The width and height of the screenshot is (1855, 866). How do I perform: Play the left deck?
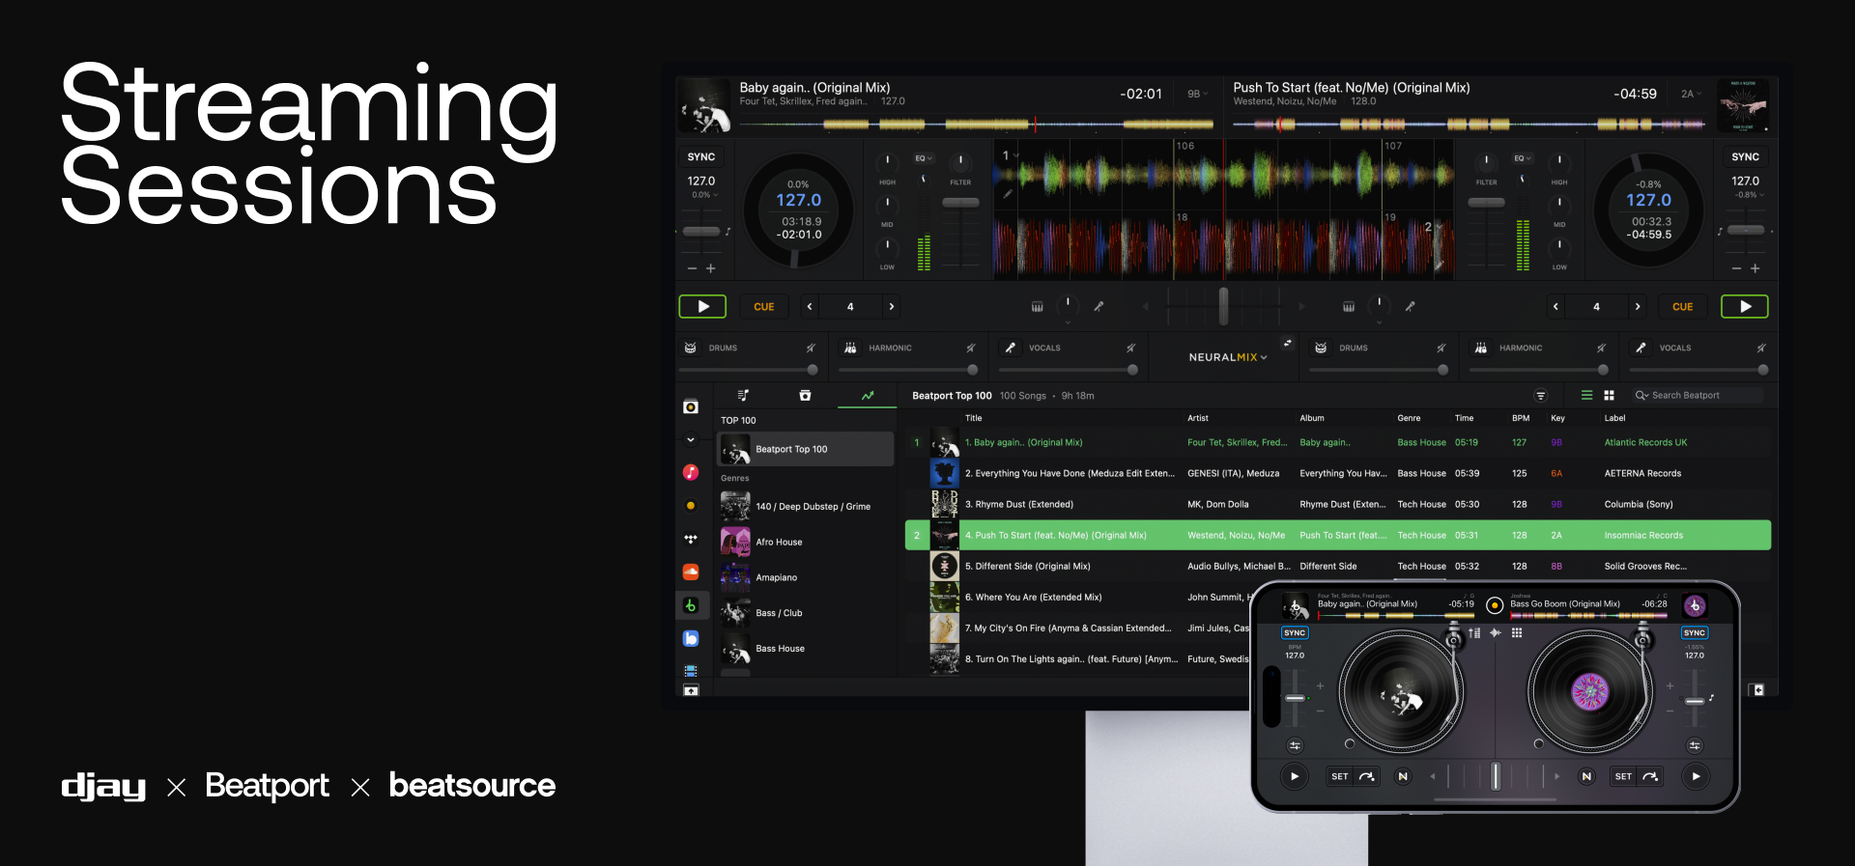click(702, 307)
